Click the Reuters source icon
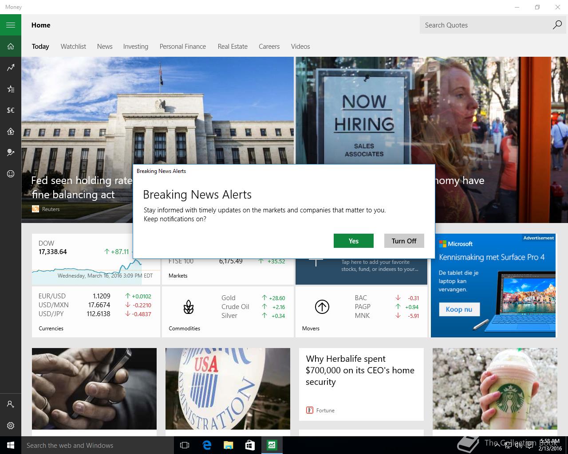This screenshot has height=454, width=568. point(35,209)
